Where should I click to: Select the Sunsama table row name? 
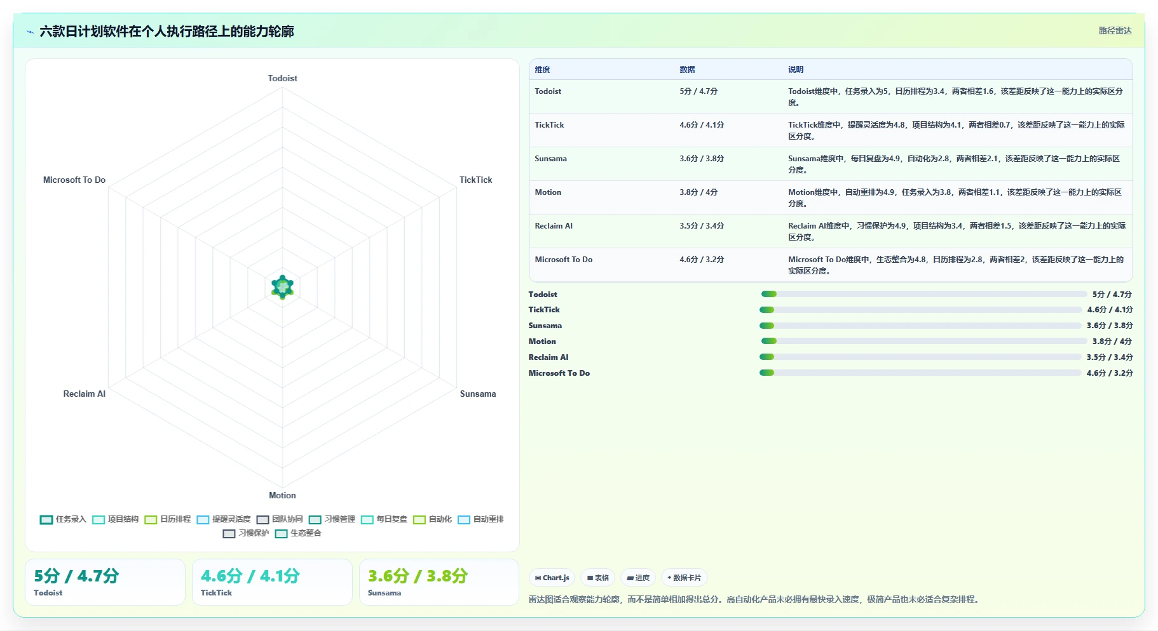tap(550, 159)
